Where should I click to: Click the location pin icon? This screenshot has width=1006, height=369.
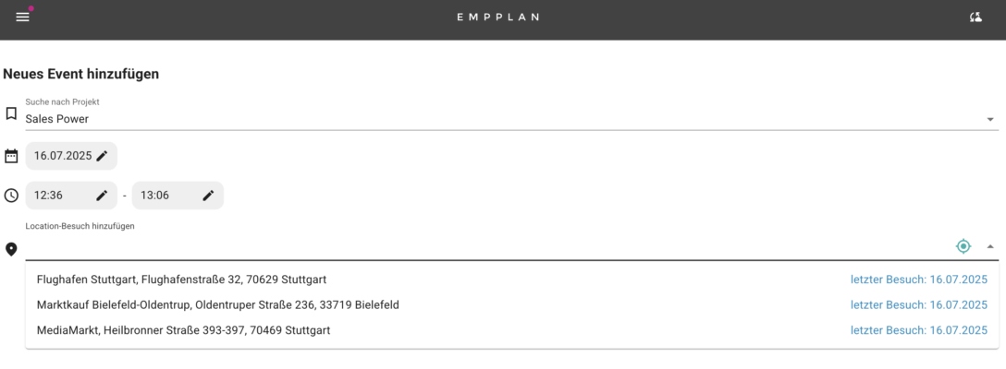[x=11, y=249]
